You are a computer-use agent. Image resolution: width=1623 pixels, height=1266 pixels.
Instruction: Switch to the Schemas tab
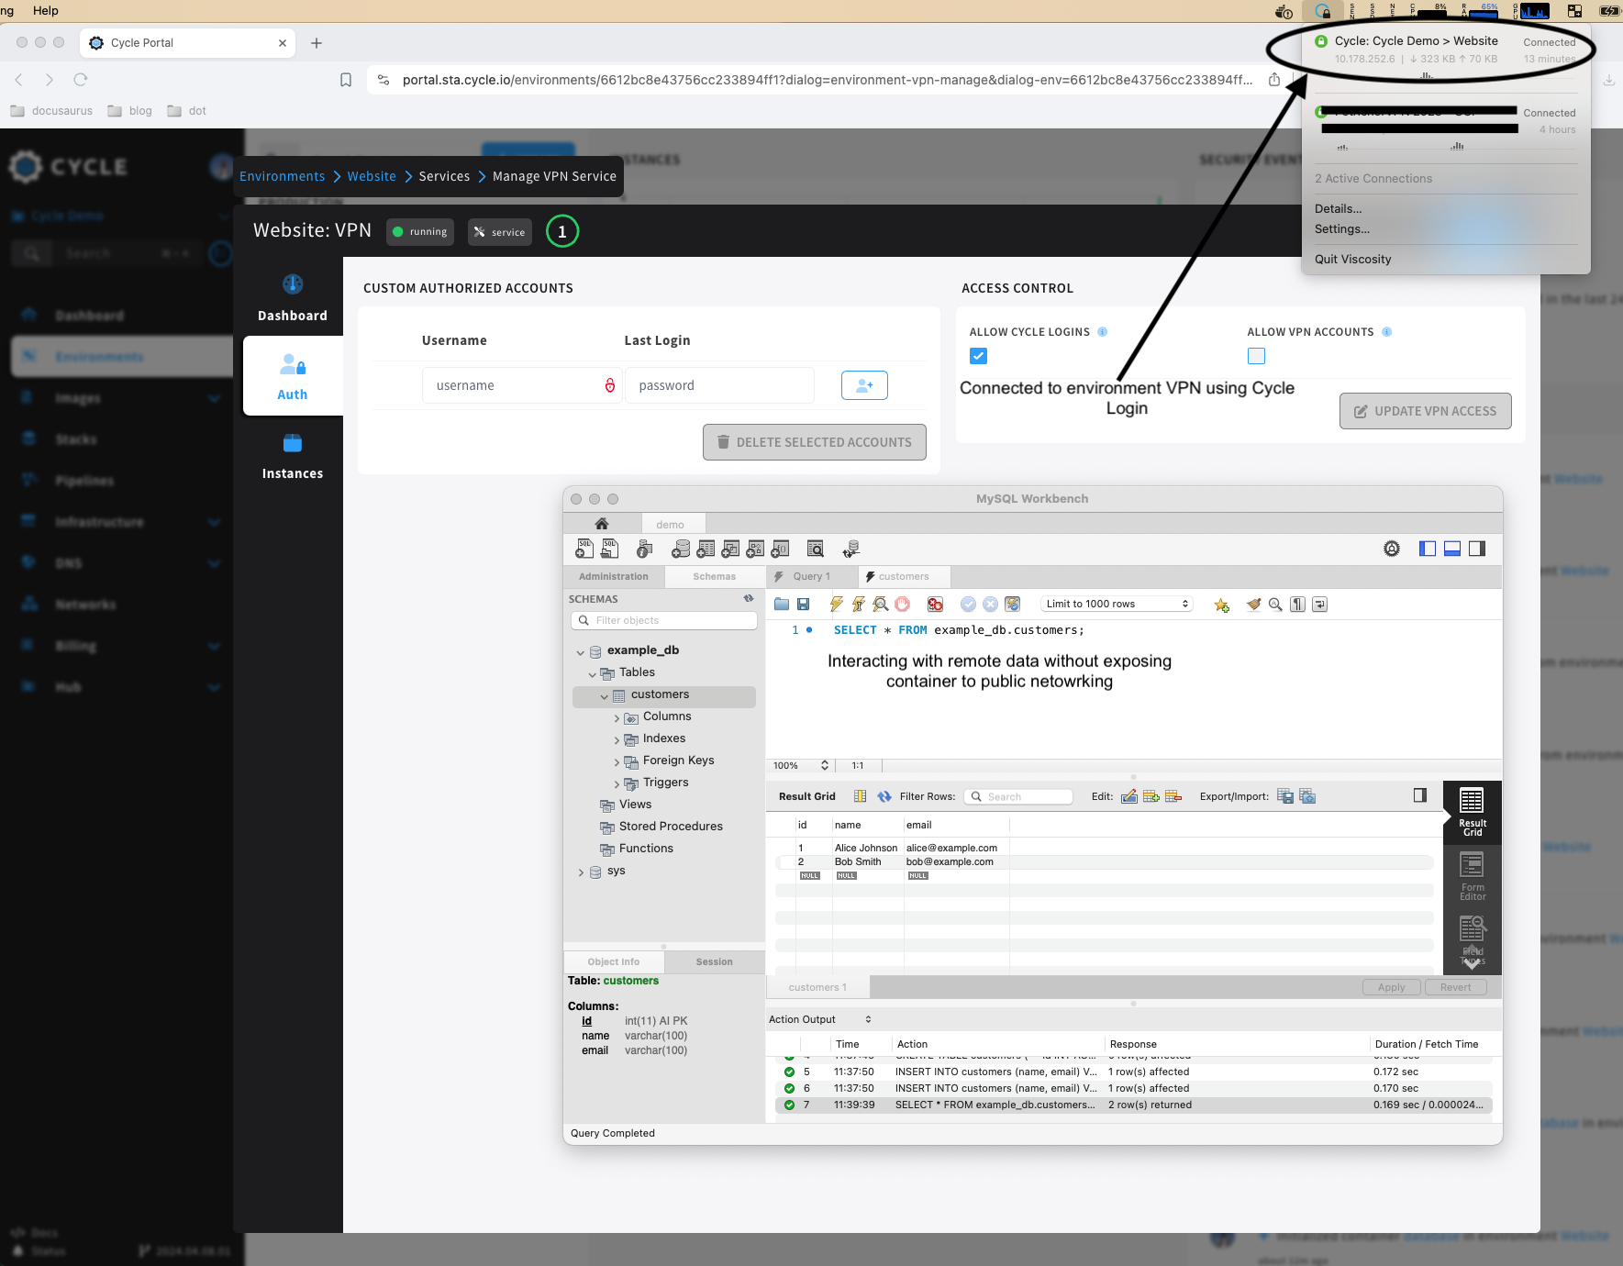pyautogui.click(x=715, y=576)
